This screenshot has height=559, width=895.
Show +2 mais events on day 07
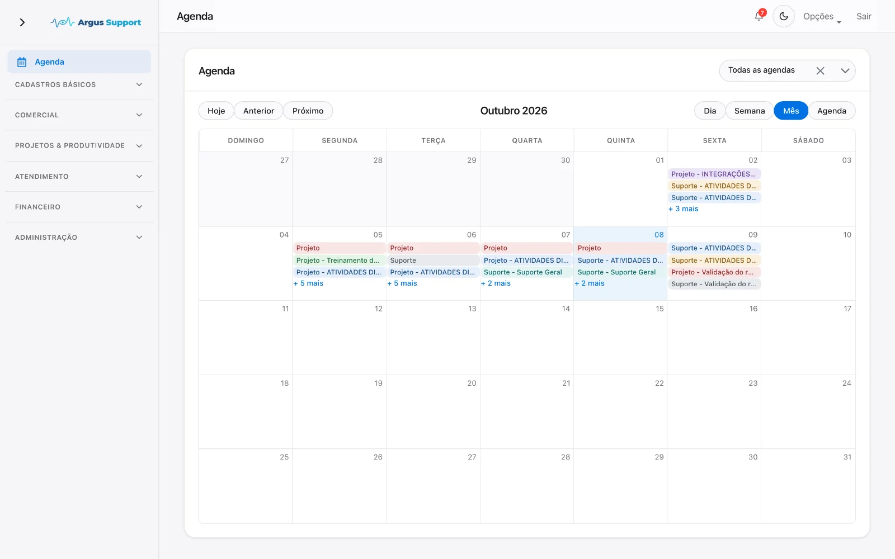pyautogui.click(x=496, y=283)
